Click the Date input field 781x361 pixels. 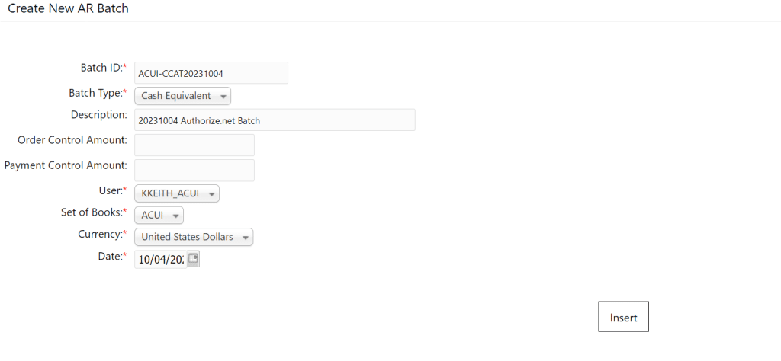161,259
